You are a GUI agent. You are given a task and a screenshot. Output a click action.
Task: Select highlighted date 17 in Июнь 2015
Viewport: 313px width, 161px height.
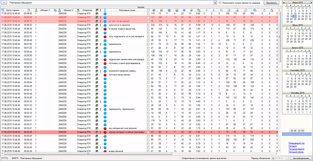tap(295, 17)
